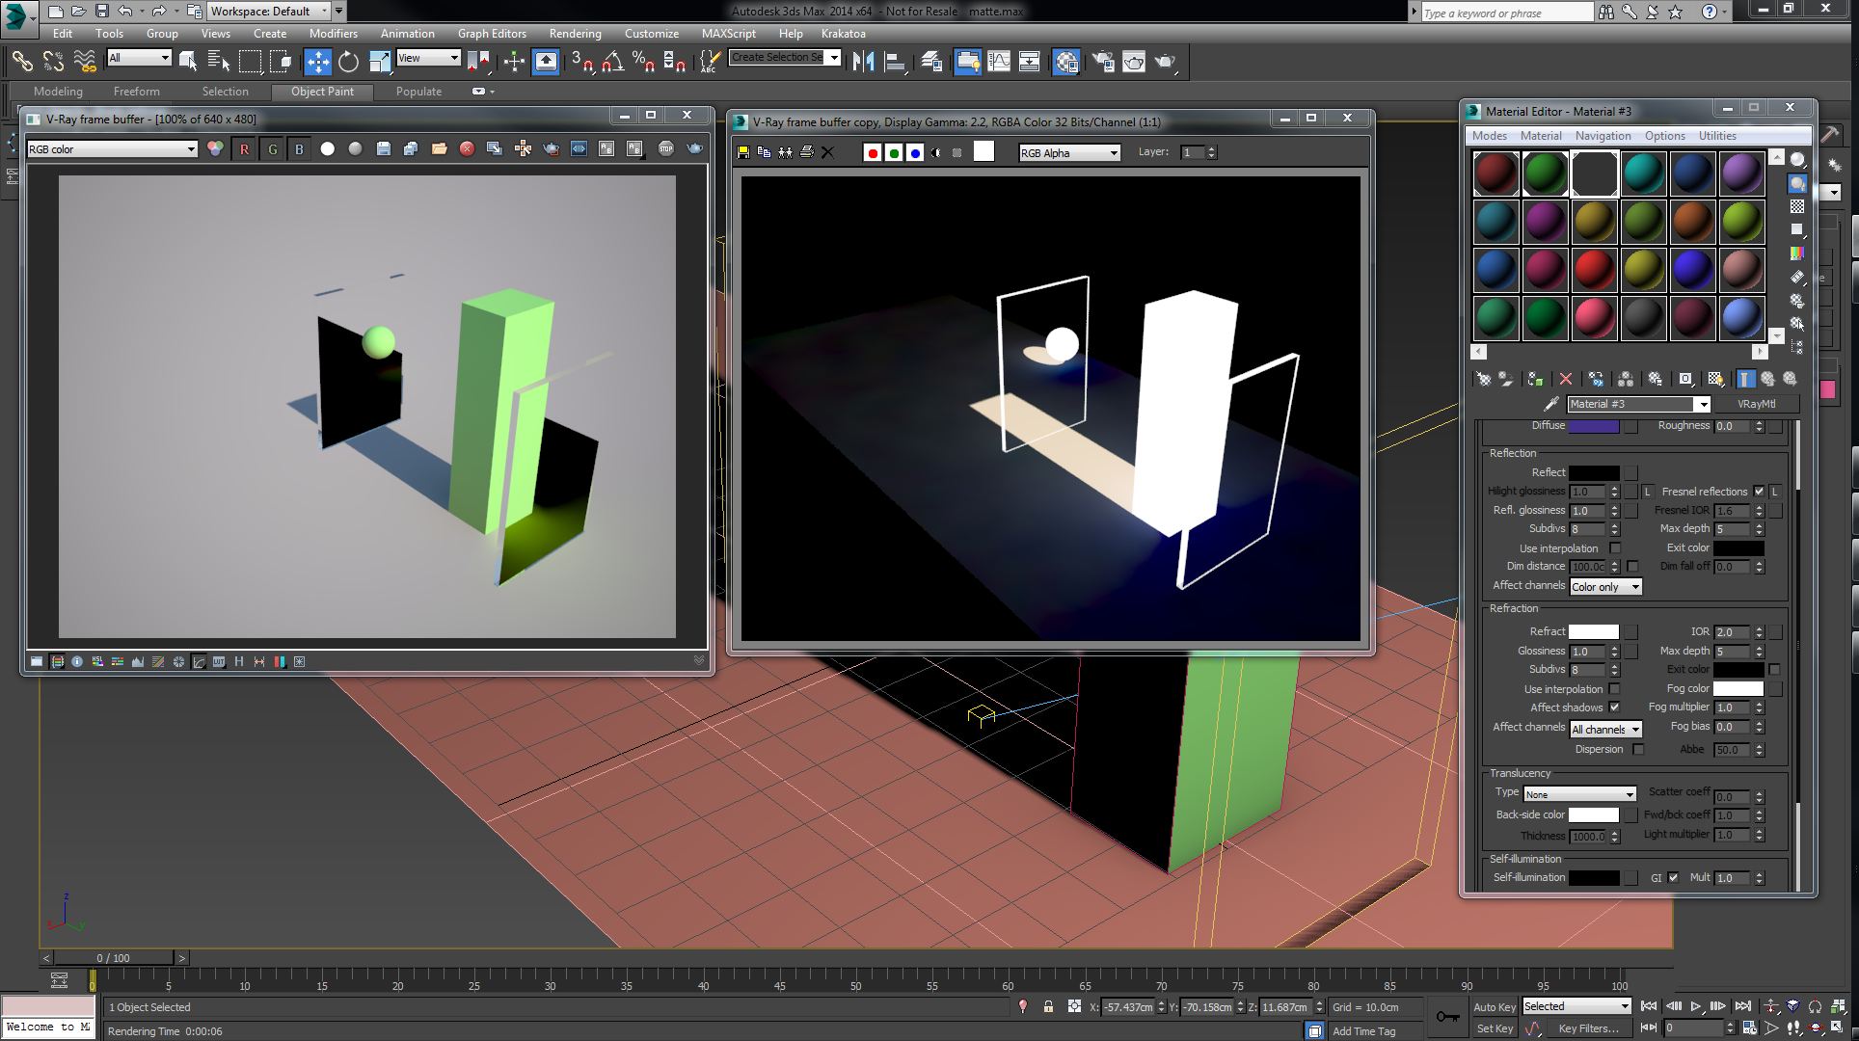Choose the Rectangular Selection Region tool
The width and height of the screenshot is (1859, 1041).
250,62
